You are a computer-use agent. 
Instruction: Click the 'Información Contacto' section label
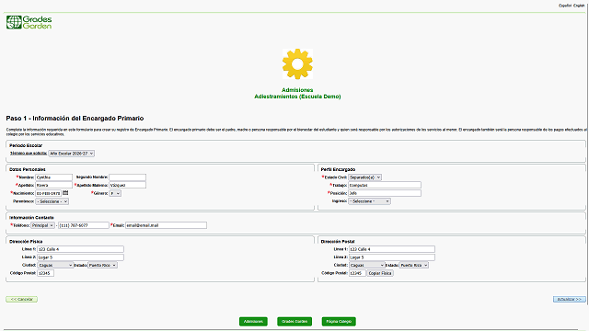coord(31,218)
